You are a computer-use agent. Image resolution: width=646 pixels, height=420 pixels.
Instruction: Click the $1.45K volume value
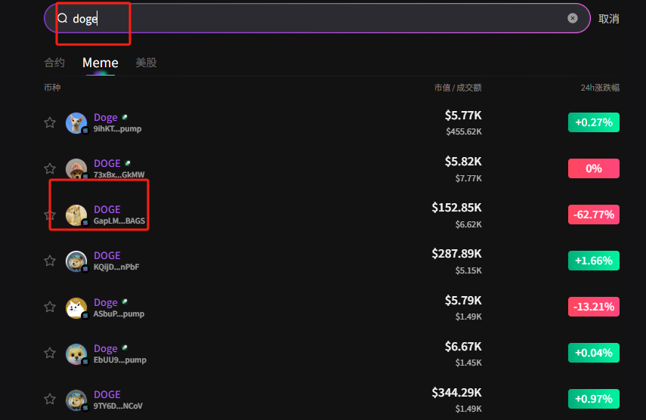coord(468,363)
